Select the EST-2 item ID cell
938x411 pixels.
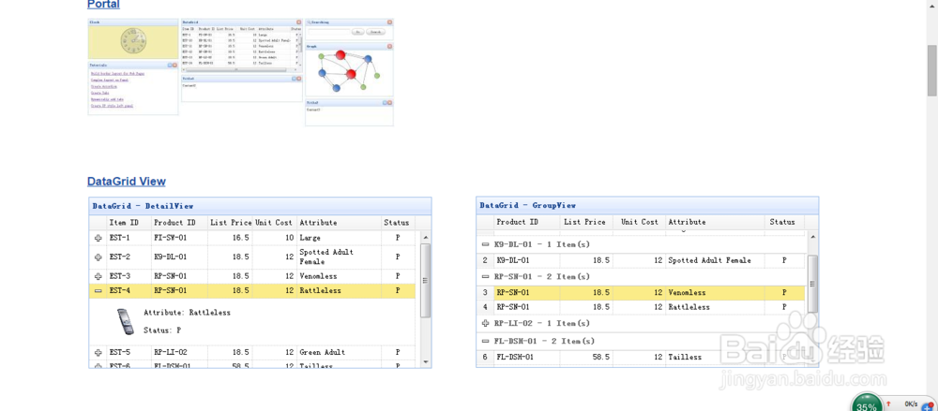(129, 257)
